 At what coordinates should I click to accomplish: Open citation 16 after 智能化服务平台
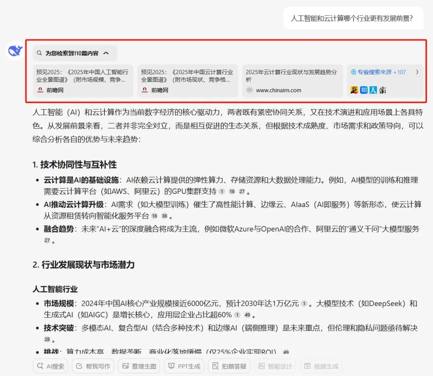[154, 216]
